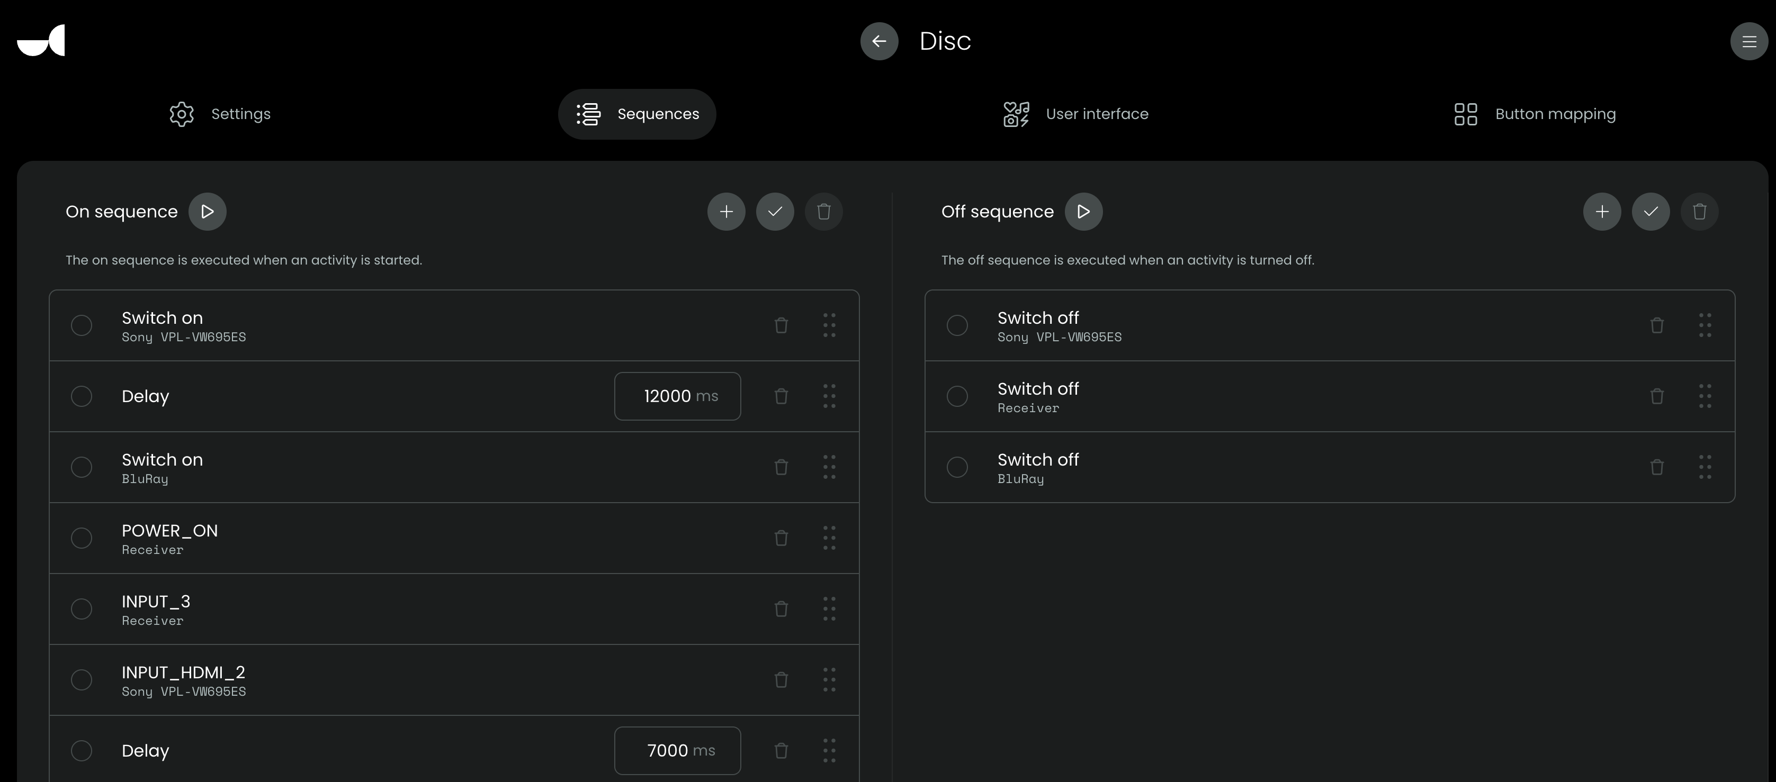
Task: Select all steps in the Off sequence
Action: 1651,212
